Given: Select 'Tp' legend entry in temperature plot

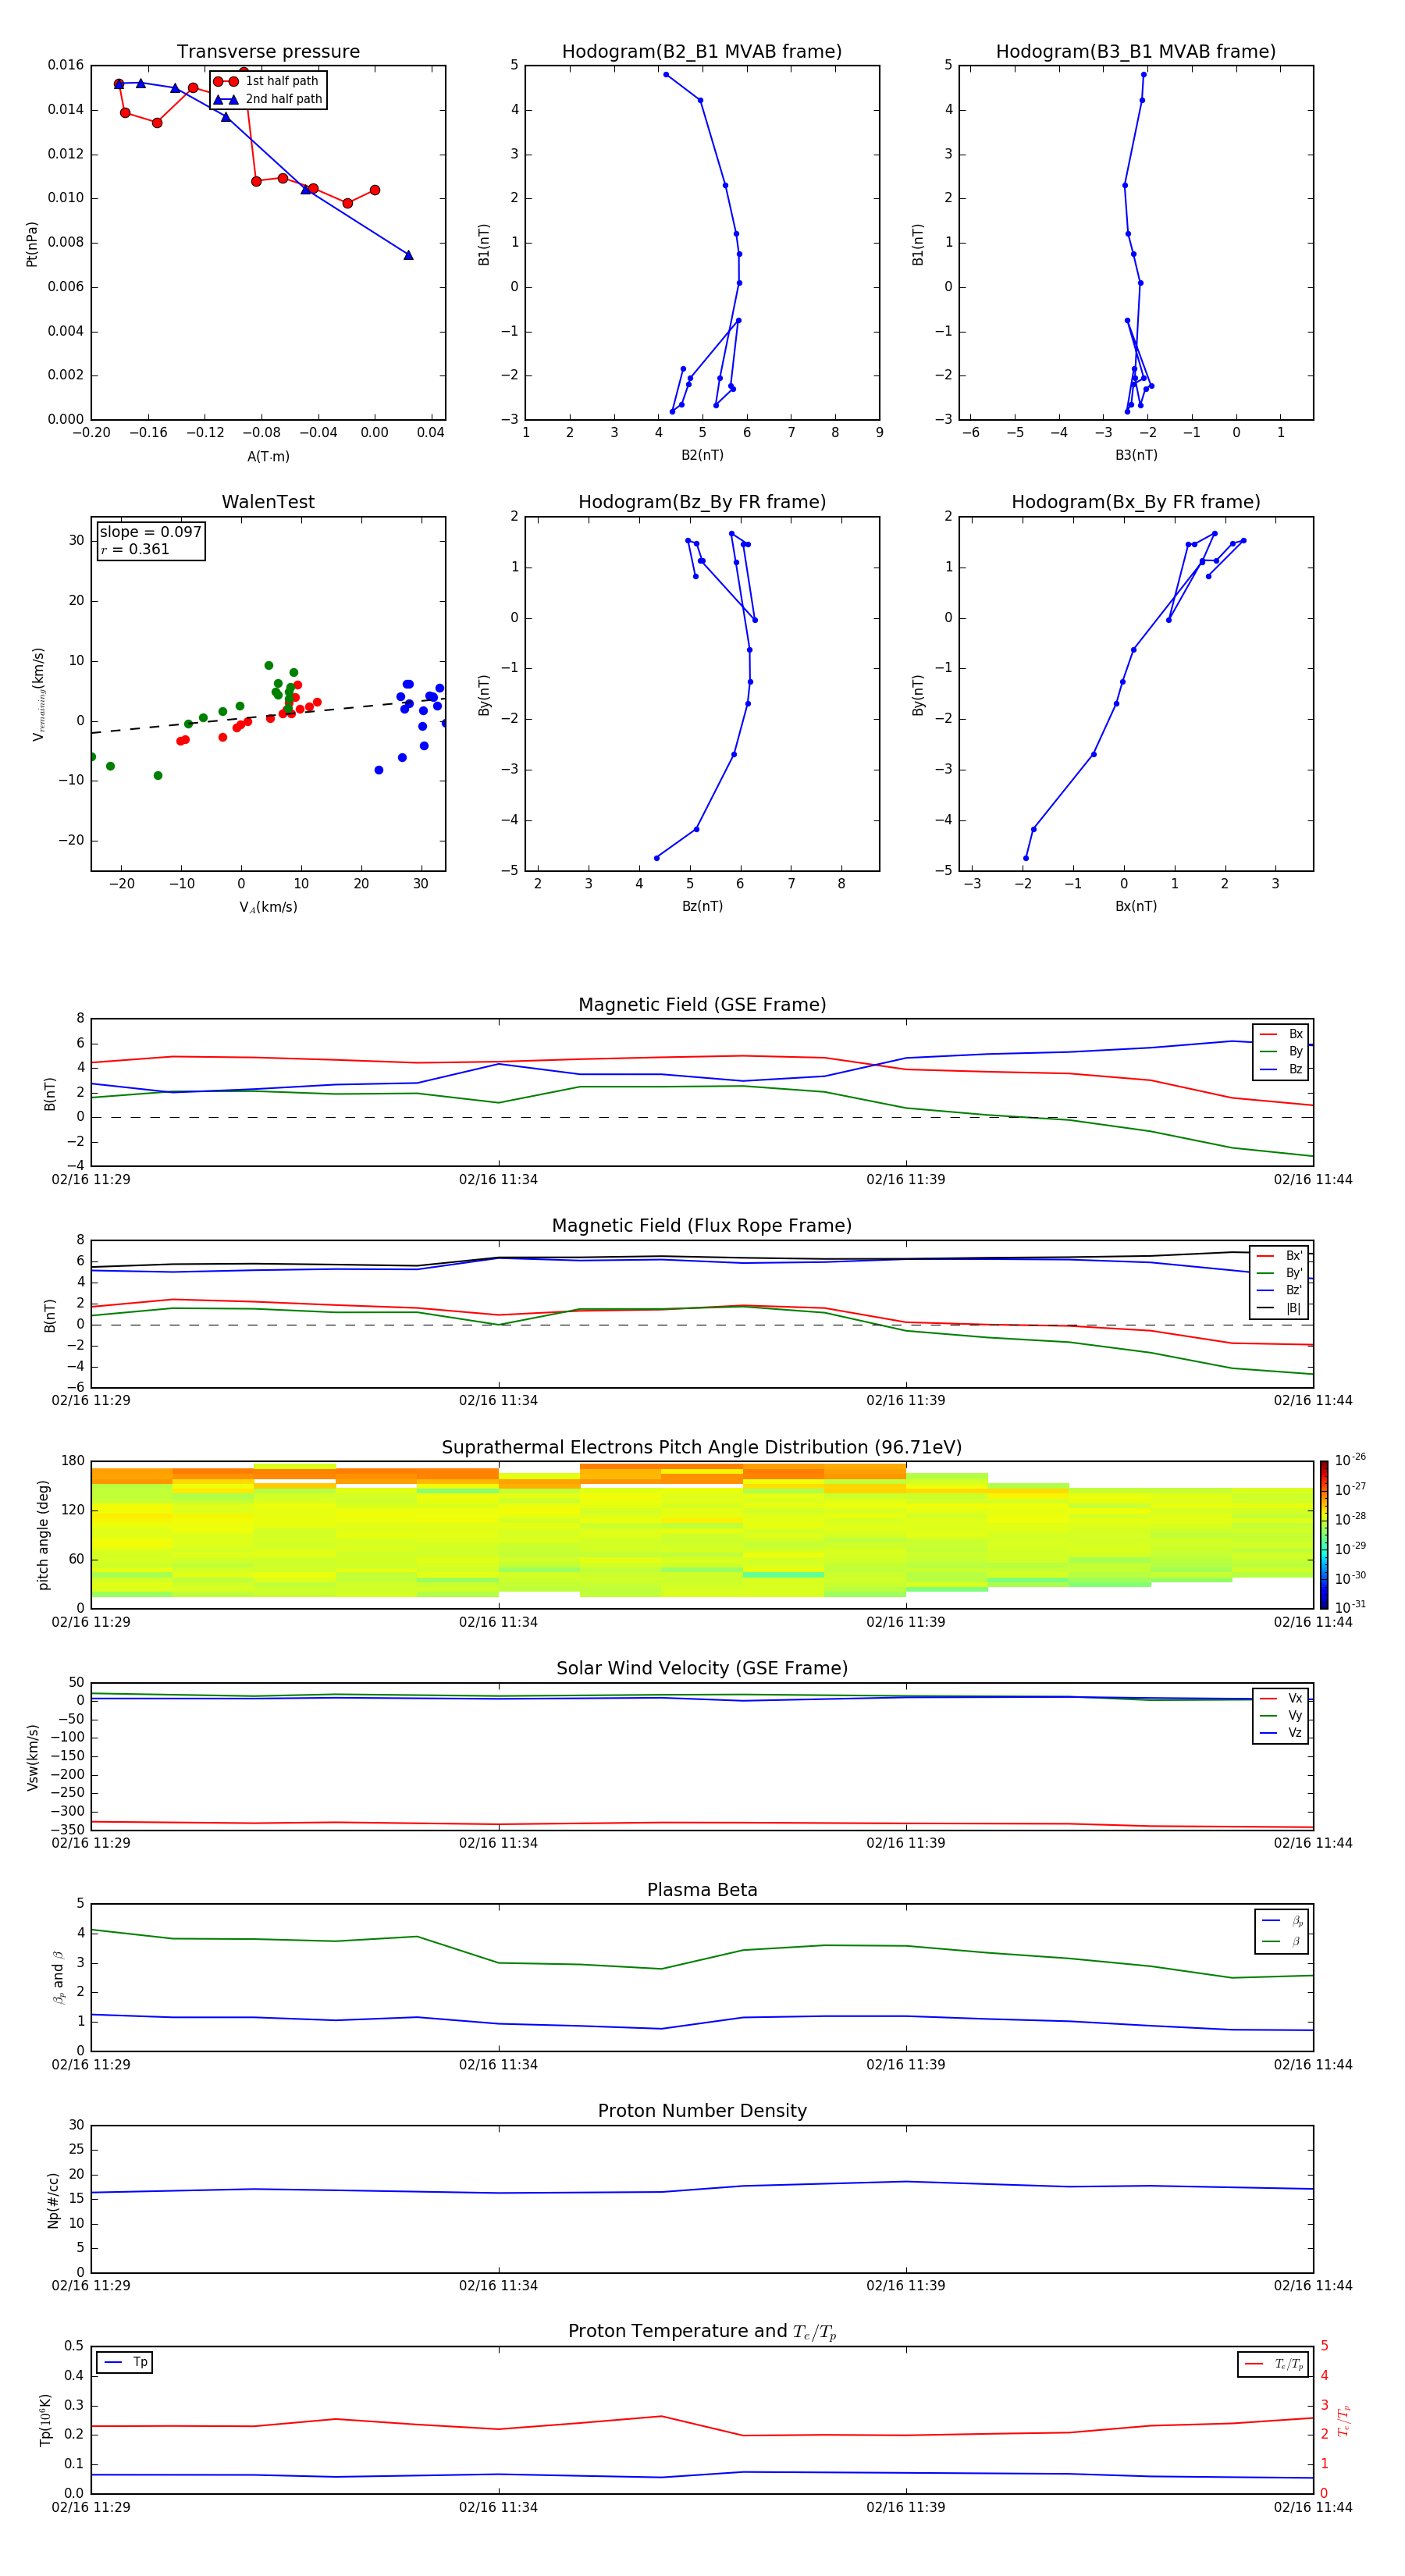Looking at the screenshot, I should 125,2362.
